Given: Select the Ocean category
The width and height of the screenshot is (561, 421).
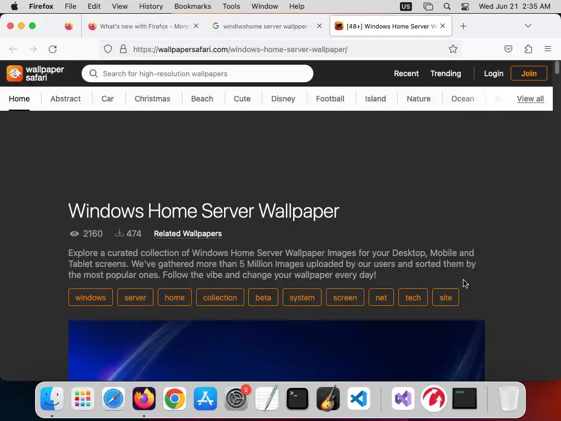Looking at the screenshot, I should click(462, 99).
